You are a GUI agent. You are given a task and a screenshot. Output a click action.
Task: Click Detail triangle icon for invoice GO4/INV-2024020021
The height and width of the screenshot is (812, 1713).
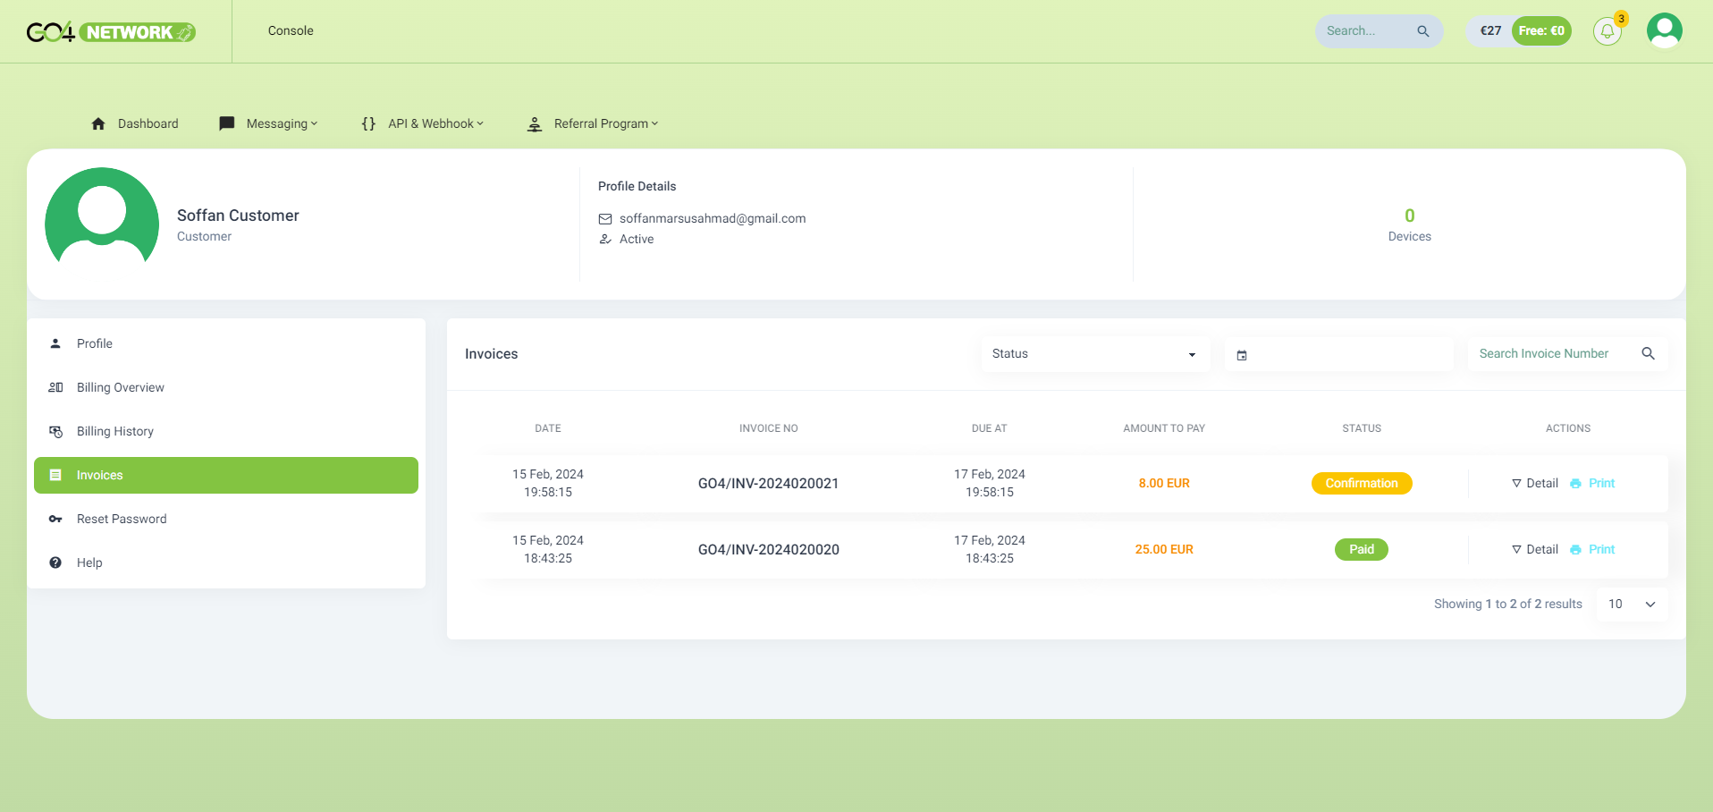pyautogui.click(x=1516, y=483)
